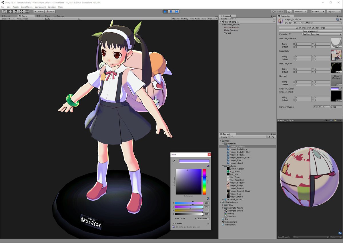343x243 pixels.
Task: Open the Display 1 dropdown
Action: 7,19
